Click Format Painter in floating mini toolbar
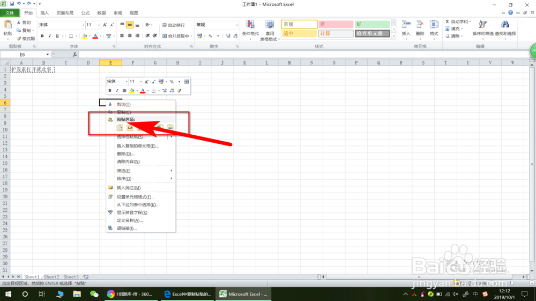 click(179, 91)
